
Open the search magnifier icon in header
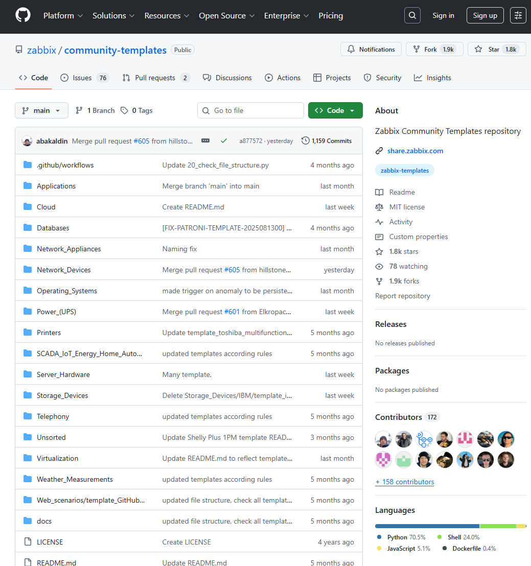pyautogui.click(x=412, y=15)
